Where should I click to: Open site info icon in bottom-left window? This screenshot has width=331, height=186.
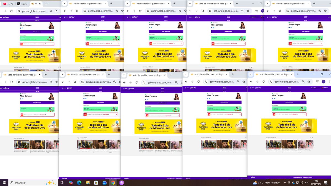(x=19, y=82)
